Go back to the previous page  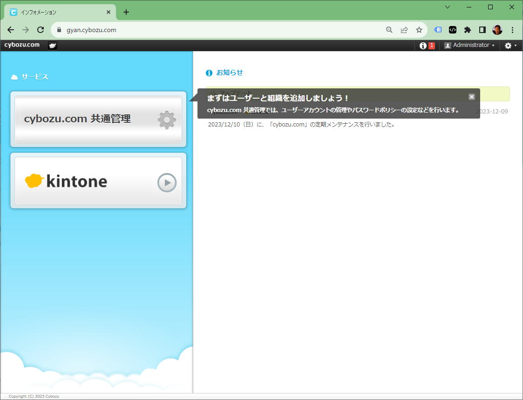pyautogui.click(x=11, y=30)
